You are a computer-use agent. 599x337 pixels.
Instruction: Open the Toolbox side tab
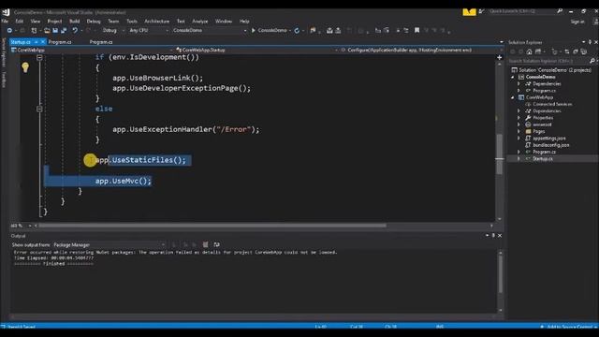tap(4, 80)
